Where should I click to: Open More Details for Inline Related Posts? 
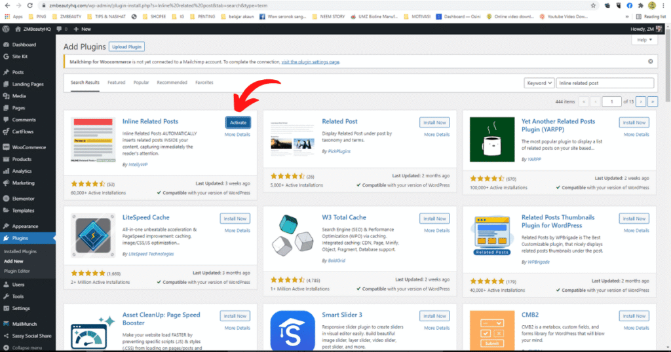237,135
